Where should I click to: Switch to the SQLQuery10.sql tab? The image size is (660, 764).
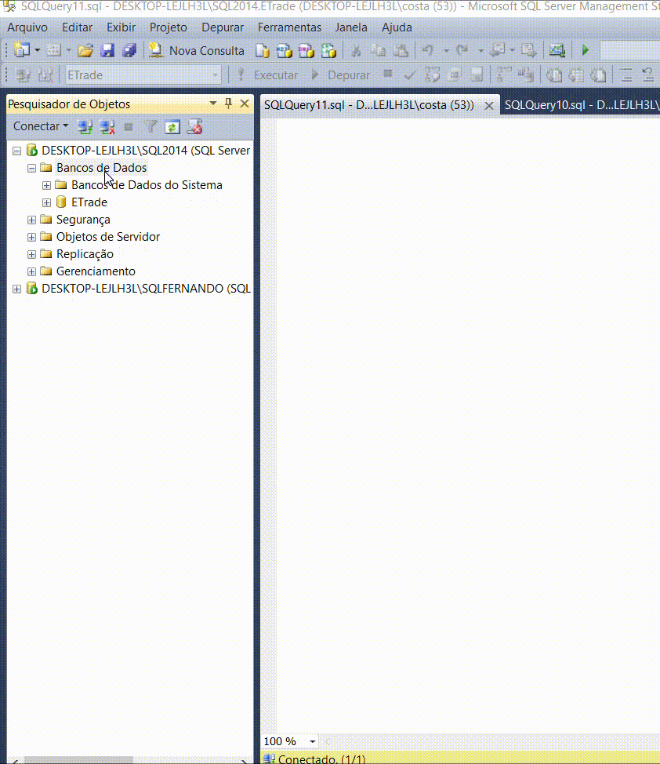[581, 105]
